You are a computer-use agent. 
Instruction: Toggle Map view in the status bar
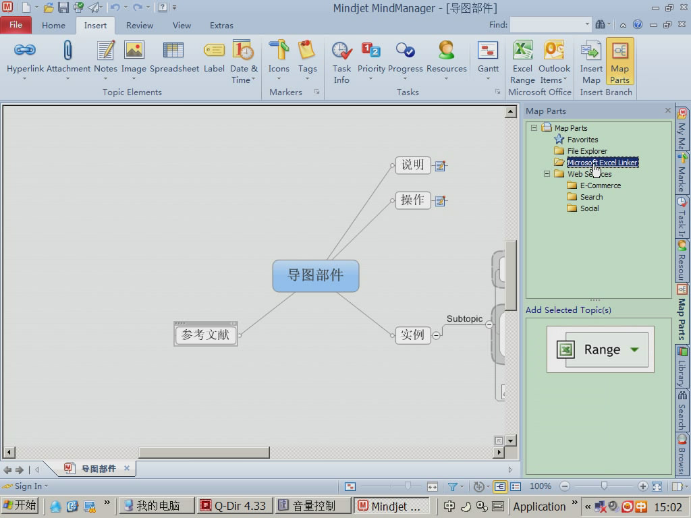click(x=500, y=486)
